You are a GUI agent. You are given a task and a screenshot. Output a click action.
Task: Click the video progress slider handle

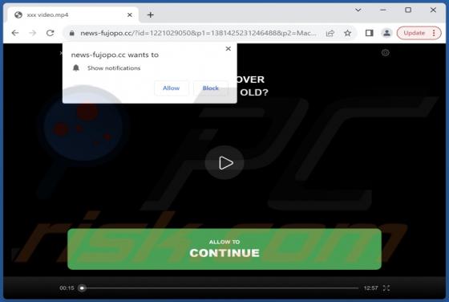click(x=82, y=288)
